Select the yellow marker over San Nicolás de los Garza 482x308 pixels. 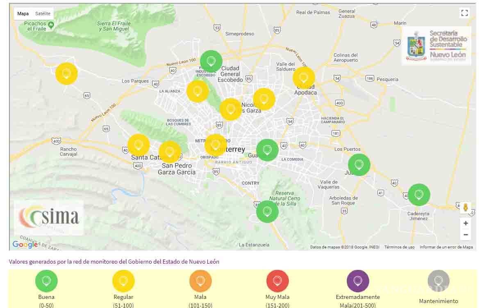264,99
